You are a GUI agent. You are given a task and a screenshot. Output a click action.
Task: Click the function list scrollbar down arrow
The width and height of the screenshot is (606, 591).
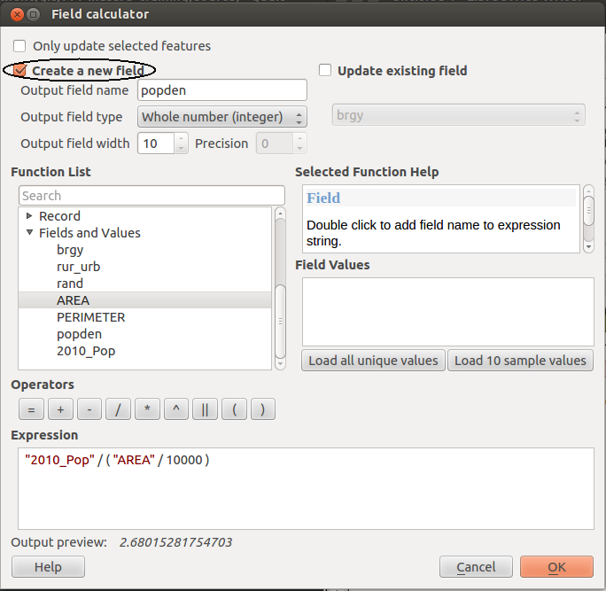pos(281,363)
